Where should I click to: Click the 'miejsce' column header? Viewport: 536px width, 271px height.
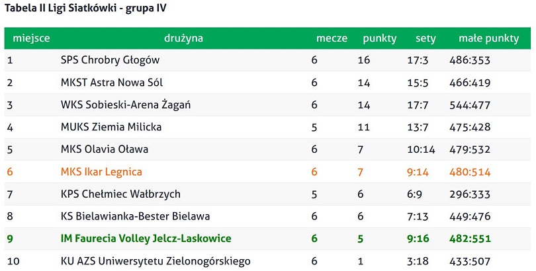tap(31, 38)
